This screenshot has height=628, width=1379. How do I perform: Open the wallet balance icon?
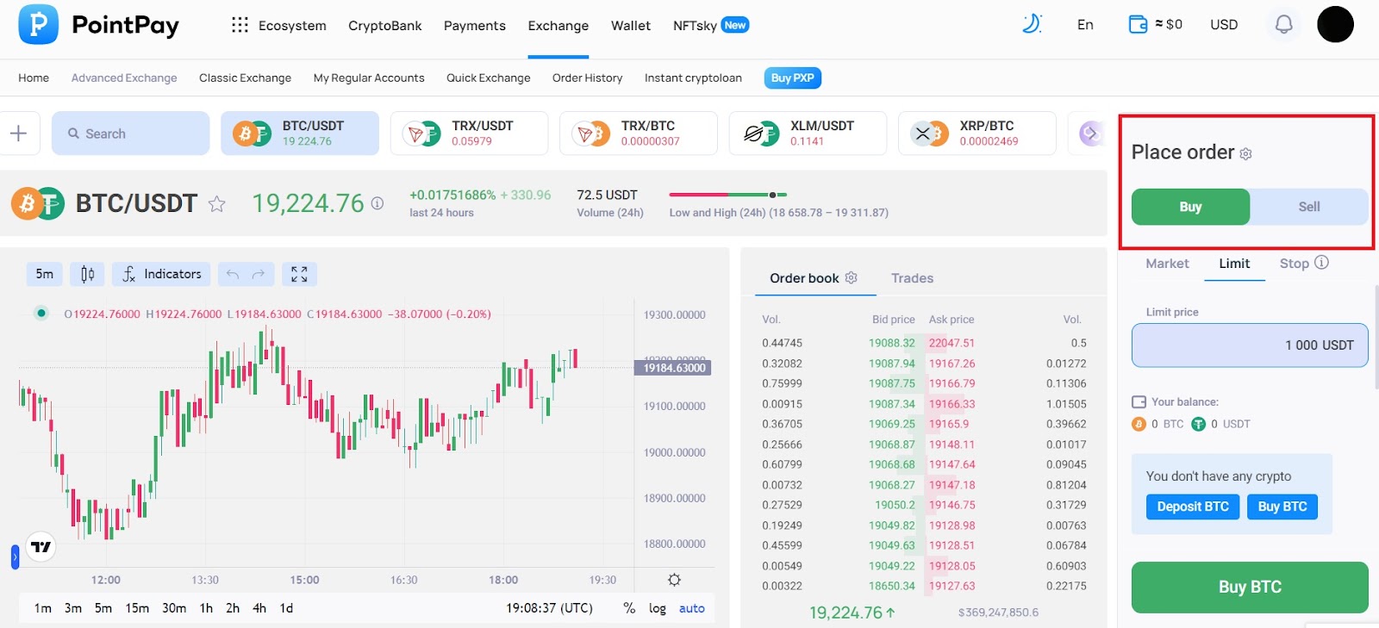tap(1138, 24)
